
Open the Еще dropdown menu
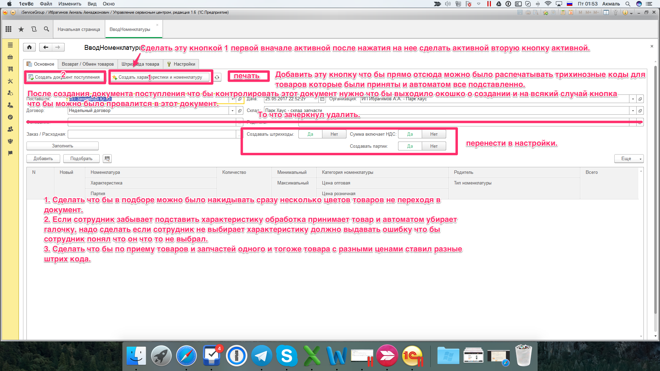(629, 159)
